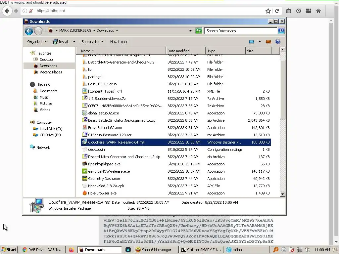Select Recent Places in navigation pane
This screenshot has height=254, width=339.
[x=51, y=72]
